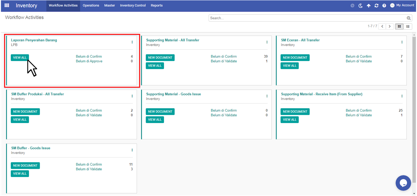
Task: Switch to list view
Action: click(408, 27)
